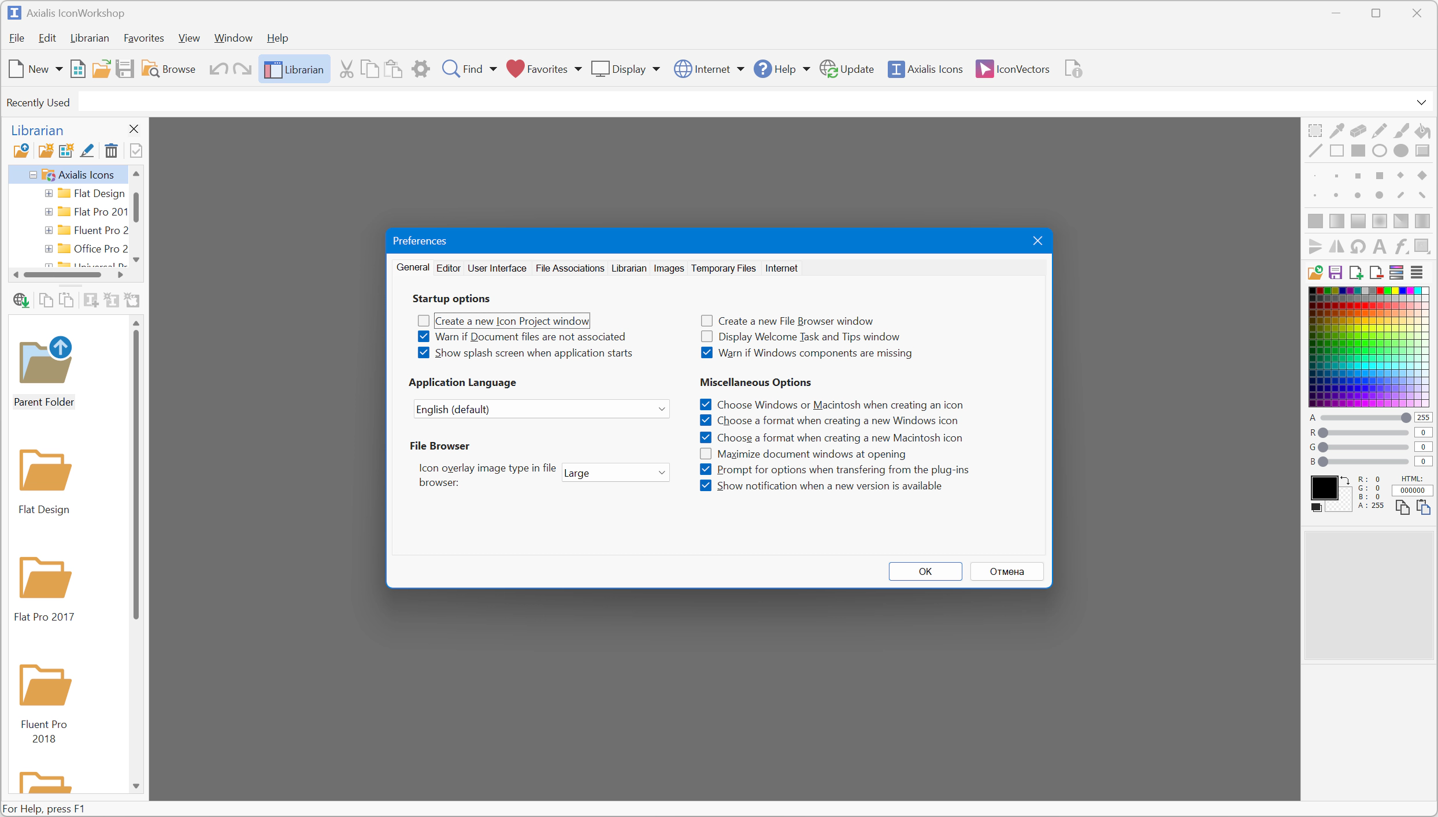The width and height of the screenshot is (1438, 817).
Task: Expand the Flat Design tree folder
Action: [x=49, y=194]
